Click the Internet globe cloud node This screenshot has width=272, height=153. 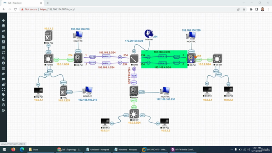[149, 34]
